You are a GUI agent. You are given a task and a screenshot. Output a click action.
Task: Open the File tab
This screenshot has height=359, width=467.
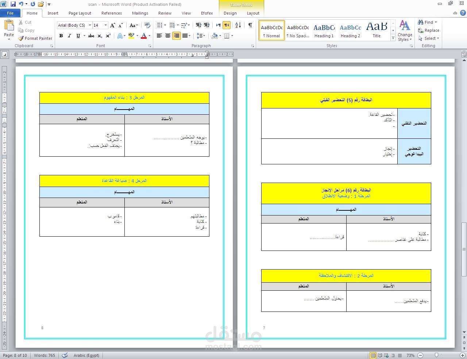[x=10, y=13]
